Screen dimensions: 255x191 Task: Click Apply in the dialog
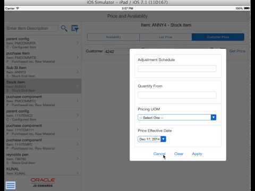(x=197, y=154)
